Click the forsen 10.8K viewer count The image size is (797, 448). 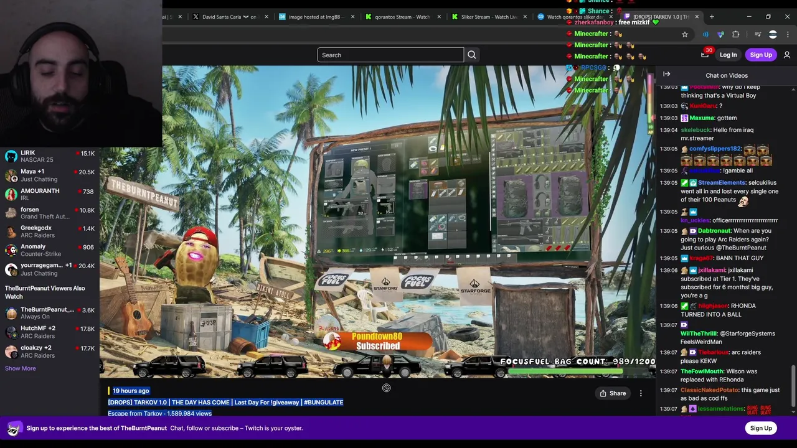tap(85, 210)
